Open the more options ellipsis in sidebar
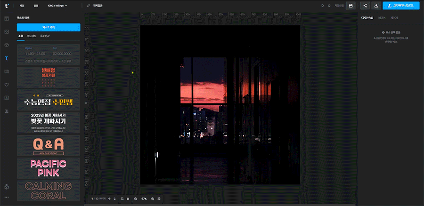 click(7, 197)
